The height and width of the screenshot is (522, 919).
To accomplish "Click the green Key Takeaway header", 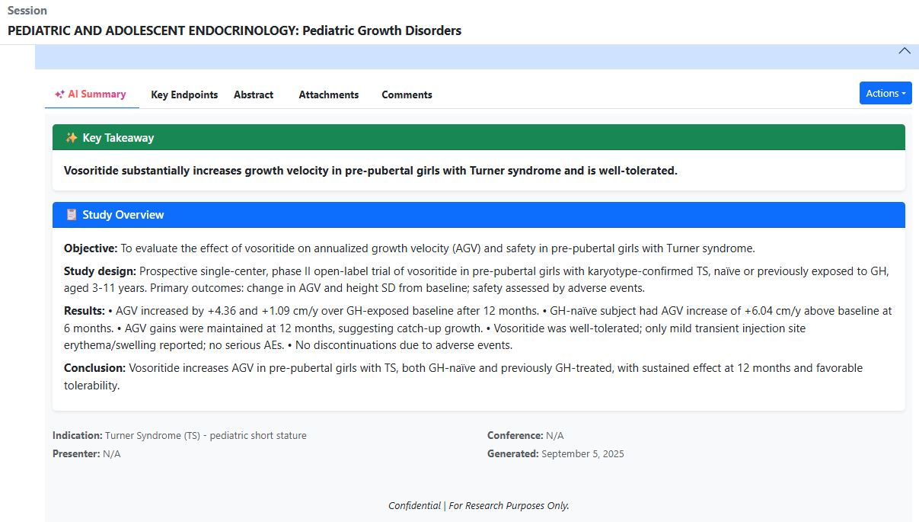I will pos(478,138).
